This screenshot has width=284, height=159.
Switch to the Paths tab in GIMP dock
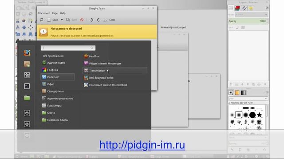[x=244, y=8]
